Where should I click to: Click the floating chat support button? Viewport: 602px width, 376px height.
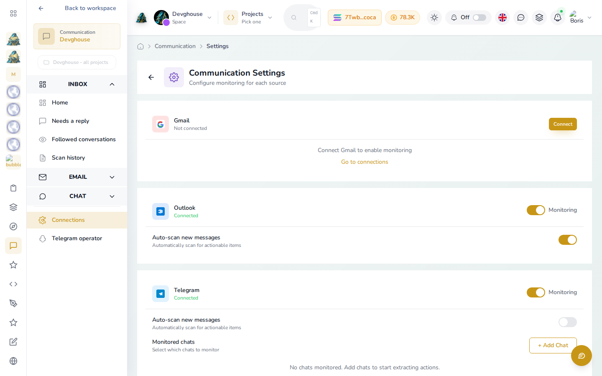[582, 356]
